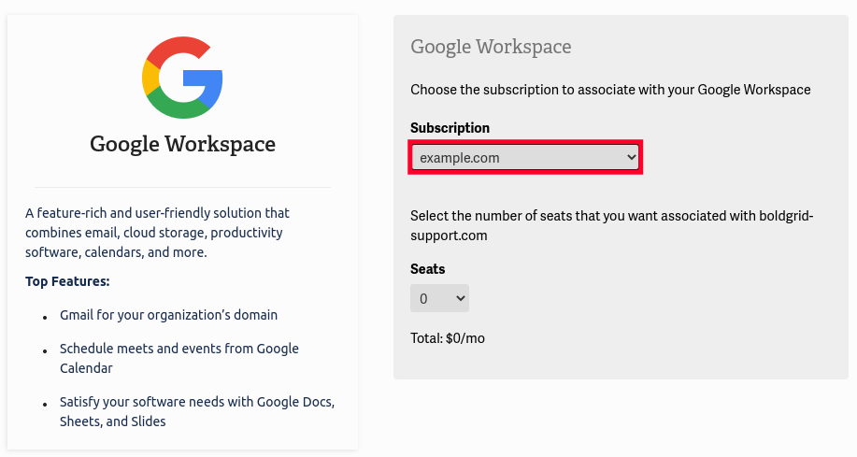Click the bullet marker beside the Gmail feature
This screenshot has height=457, width=857.
[45, 317]
